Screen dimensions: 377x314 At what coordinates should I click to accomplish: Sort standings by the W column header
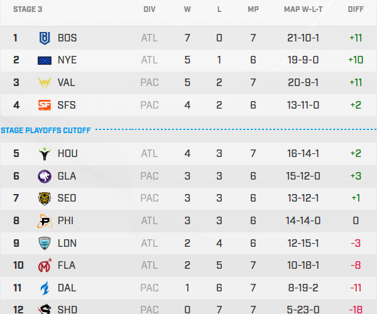[187, 10]
